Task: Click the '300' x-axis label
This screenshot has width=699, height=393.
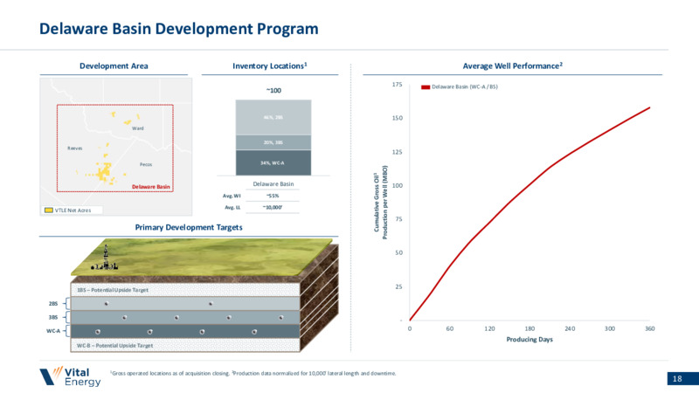Action: click(610, 329)
